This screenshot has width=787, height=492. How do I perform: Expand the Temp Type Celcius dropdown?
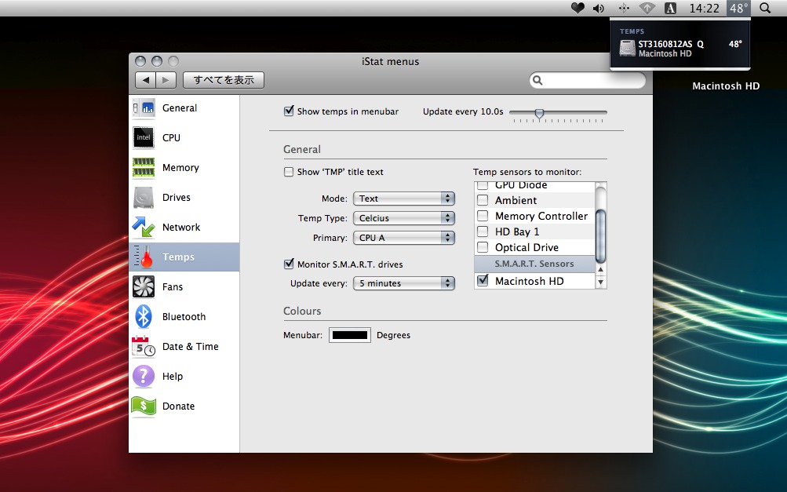click(404, 218)
